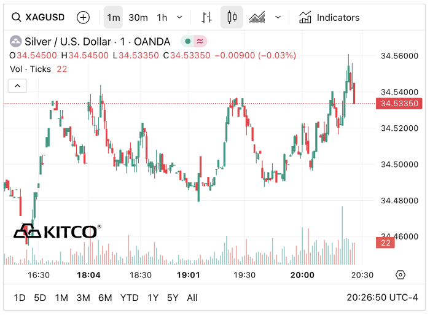Select the 1M date range
This screenshot has height=315, width=430.
[x=61, y=298]
